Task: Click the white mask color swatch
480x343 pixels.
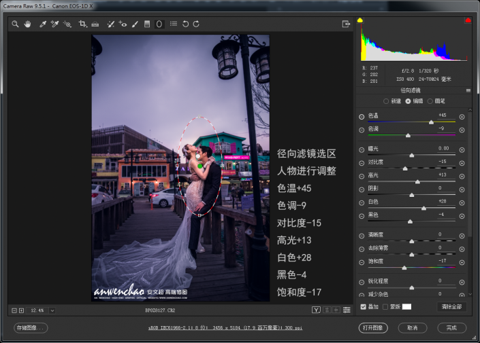Action: (406, 306)
